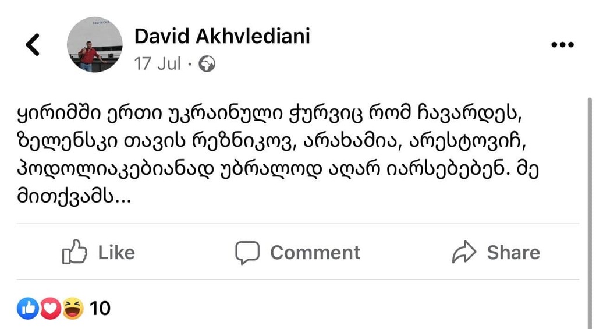
Task: Click the globe public audience icon
Action: coord(207,64)
